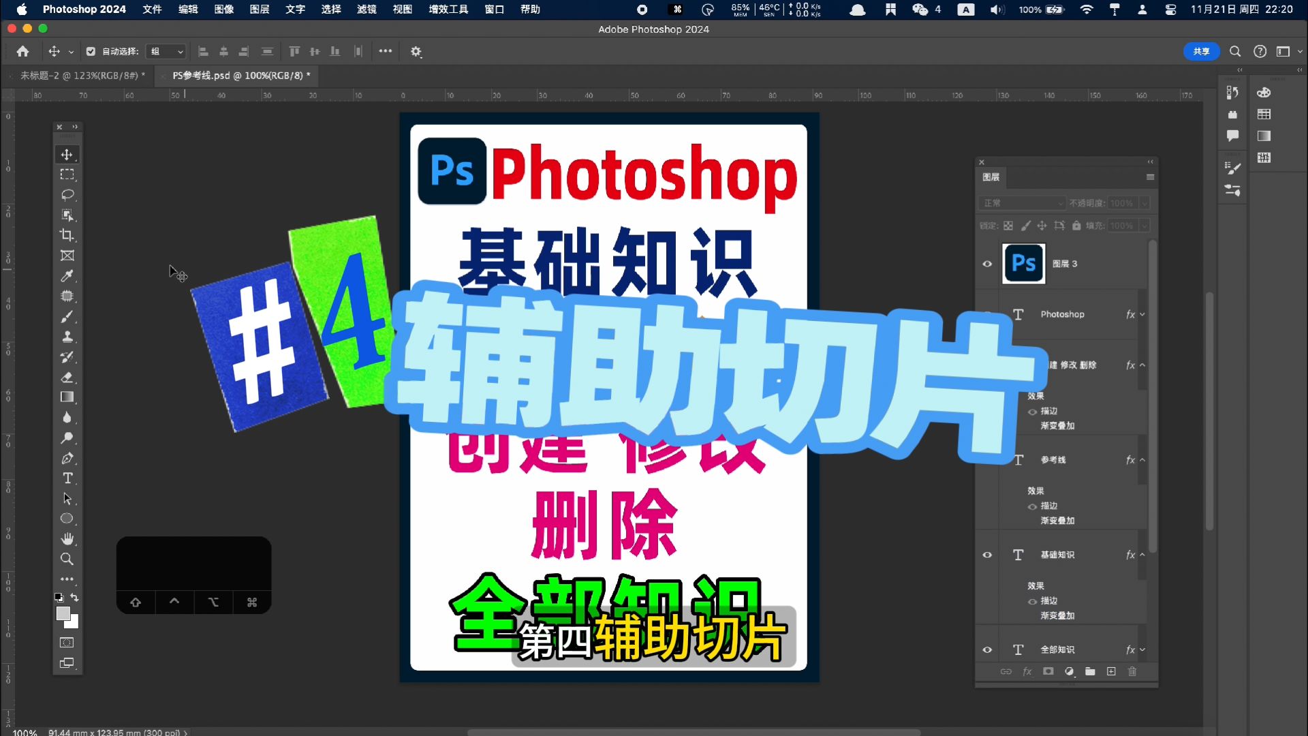Switch to the 未标题-2 document tab
The image size is (1308, 736).
click(x=82, y=76)
